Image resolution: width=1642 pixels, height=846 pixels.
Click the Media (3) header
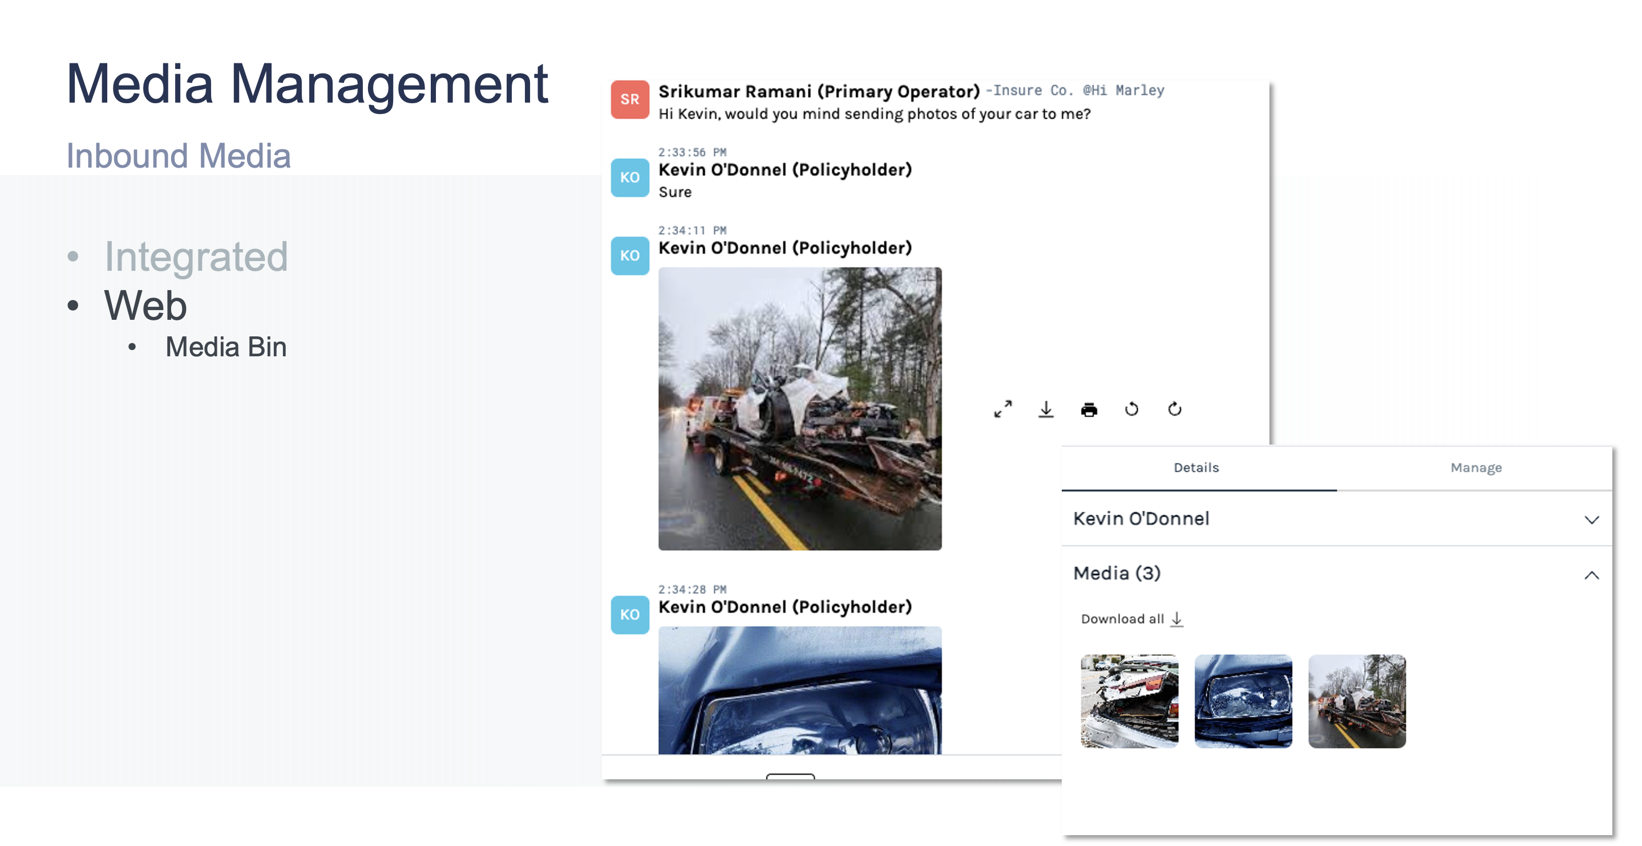pyautogui.click(x=1117, y=574)
